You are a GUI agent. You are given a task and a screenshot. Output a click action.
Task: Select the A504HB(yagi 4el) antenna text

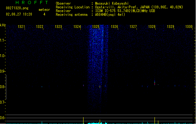point(110,15)
